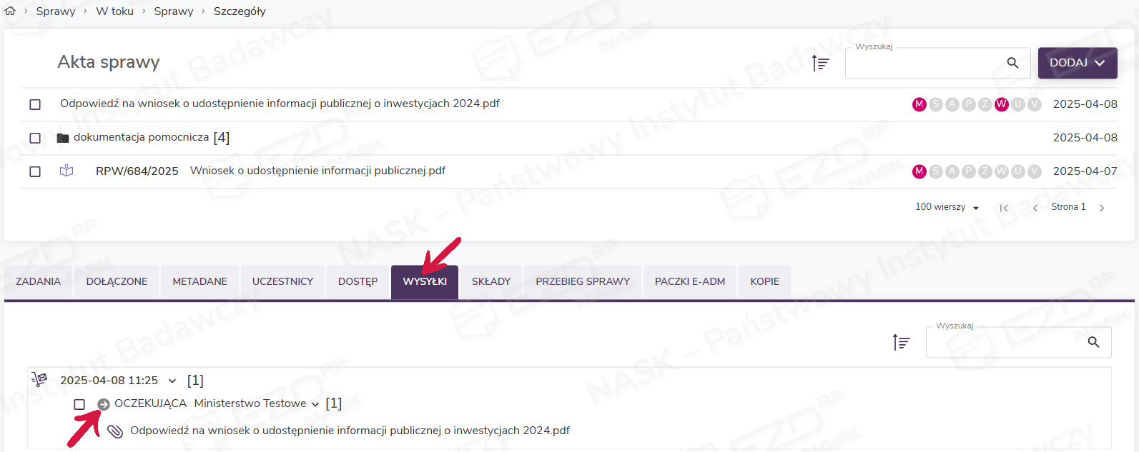Click the sort icon in the Wysyłki panel

click(901, 343)
